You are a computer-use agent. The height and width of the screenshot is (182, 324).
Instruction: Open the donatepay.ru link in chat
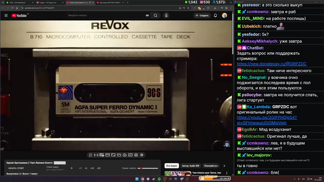(272, 64)
